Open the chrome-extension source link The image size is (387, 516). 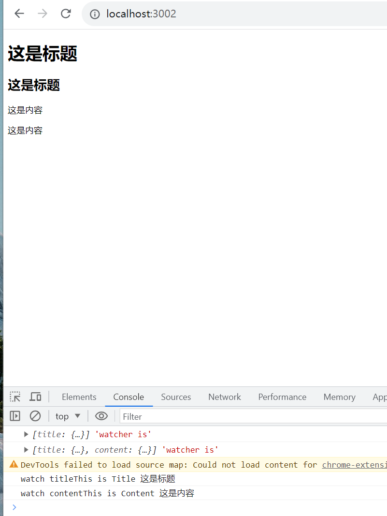tap(355, 465)
